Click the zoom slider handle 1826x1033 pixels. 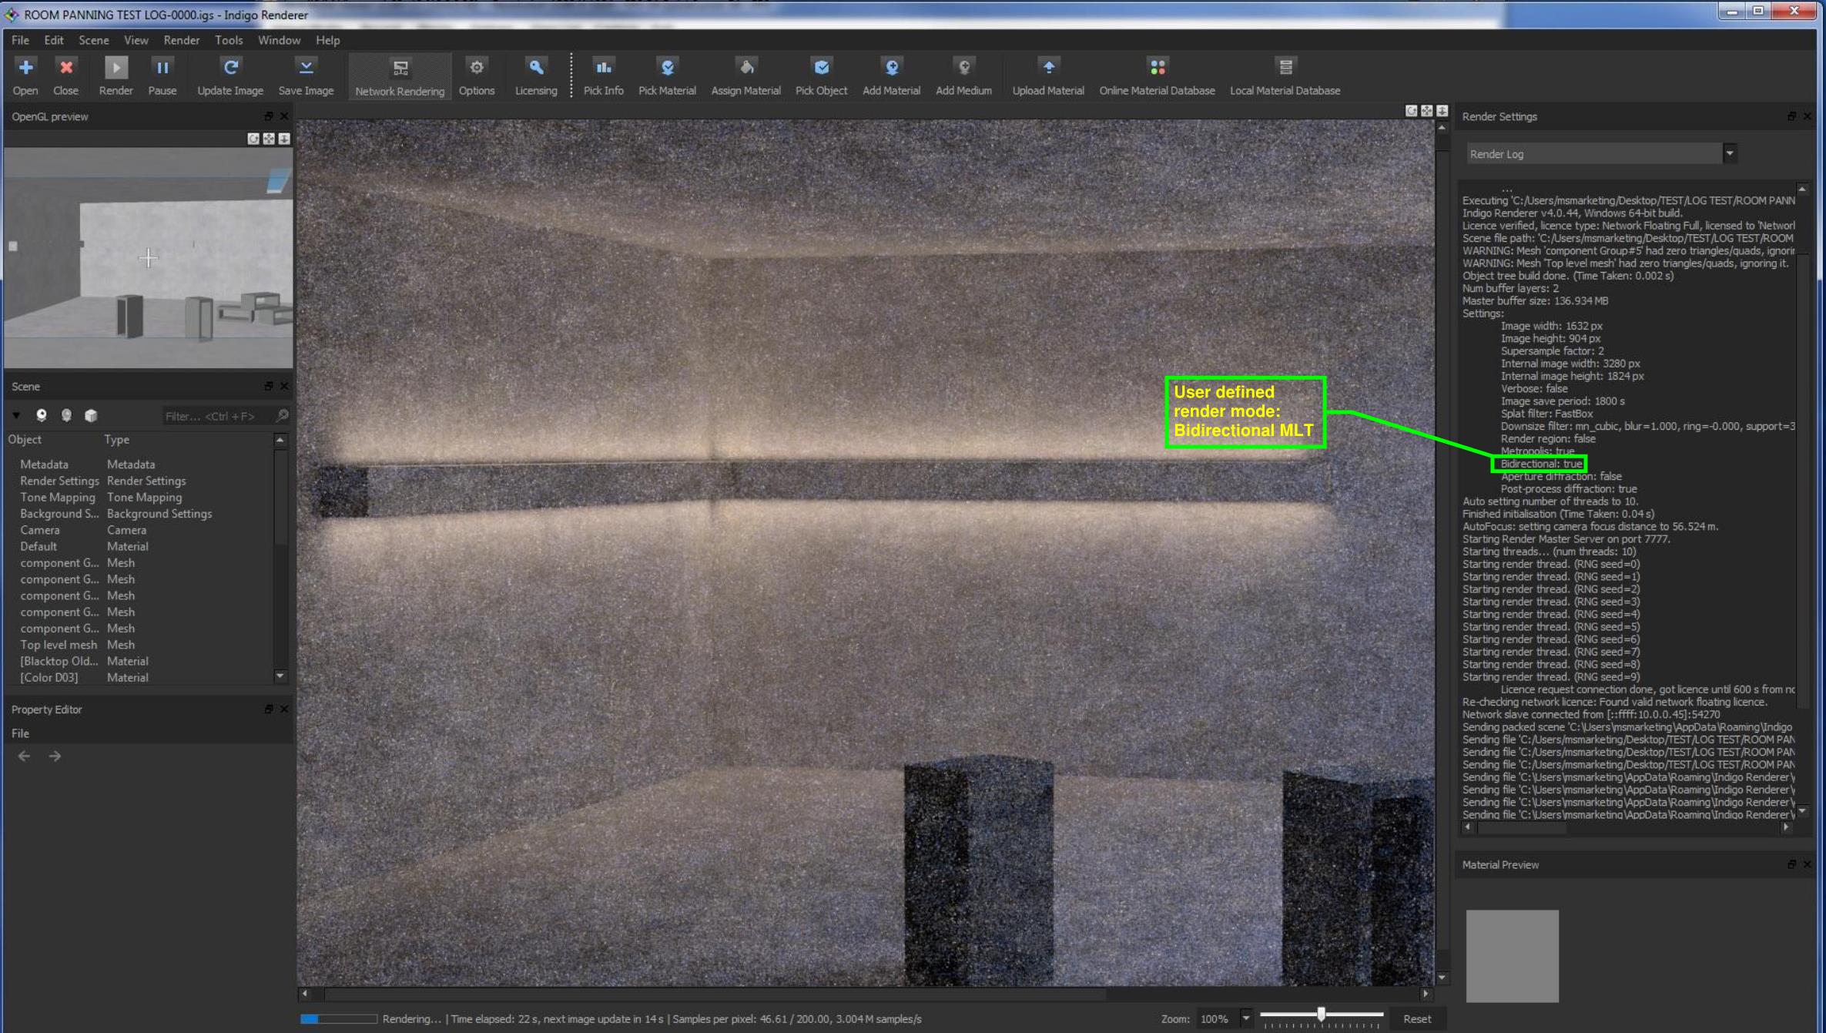coord(1321,1015)
